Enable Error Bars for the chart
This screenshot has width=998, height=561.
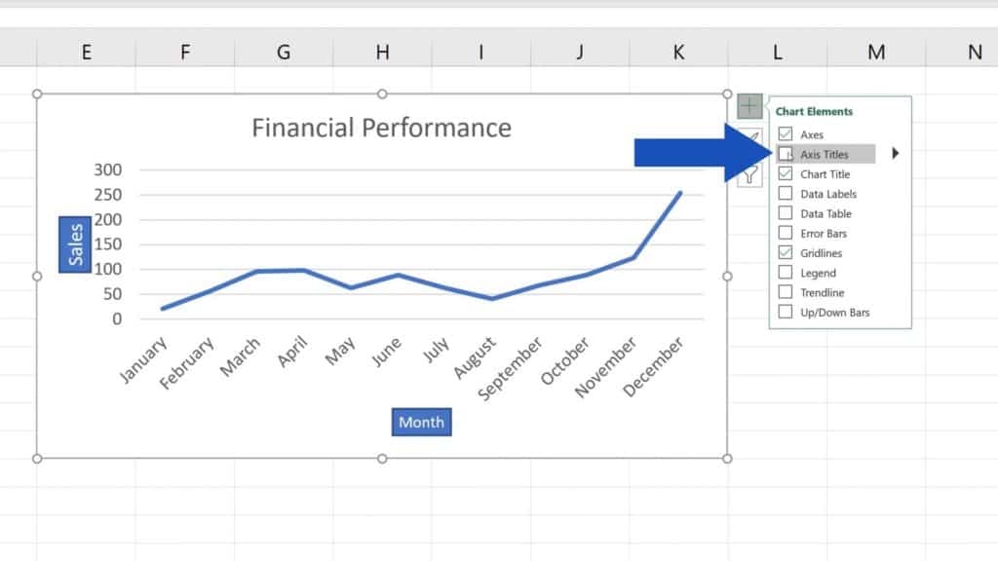click(786, 233)
